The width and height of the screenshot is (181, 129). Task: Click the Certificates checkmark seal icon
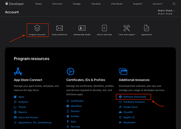pos(68,101)
